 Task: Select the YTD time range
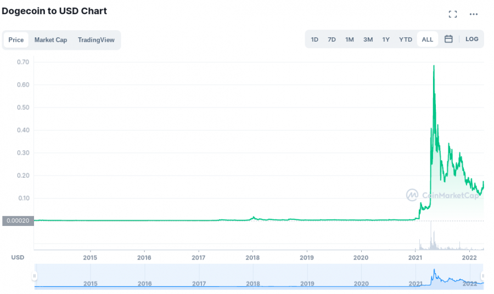click(406, 39)
